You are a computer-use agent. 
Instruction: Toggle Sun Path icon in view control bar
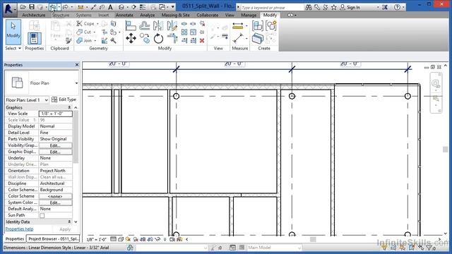click(128, 239)
